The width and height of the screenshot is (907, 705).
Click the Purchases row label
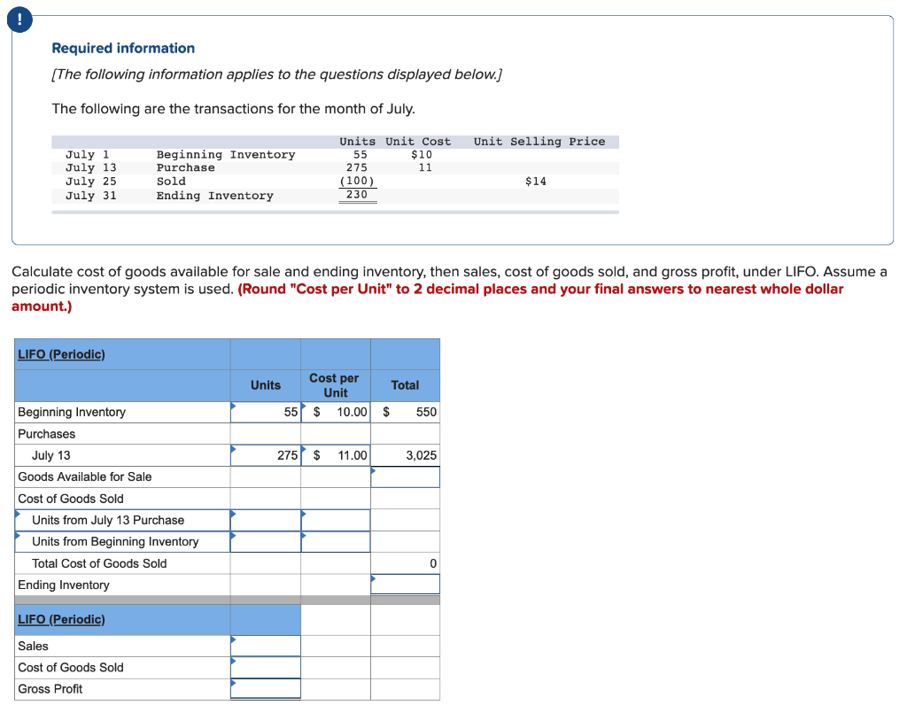tap(46, 434)
